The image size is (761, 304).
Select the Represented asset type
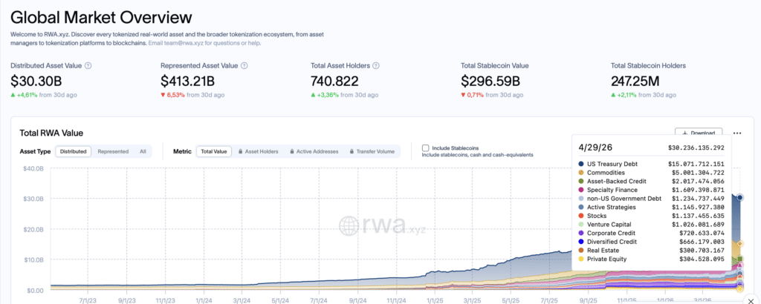pyautogui.click(x=113, y=151)
